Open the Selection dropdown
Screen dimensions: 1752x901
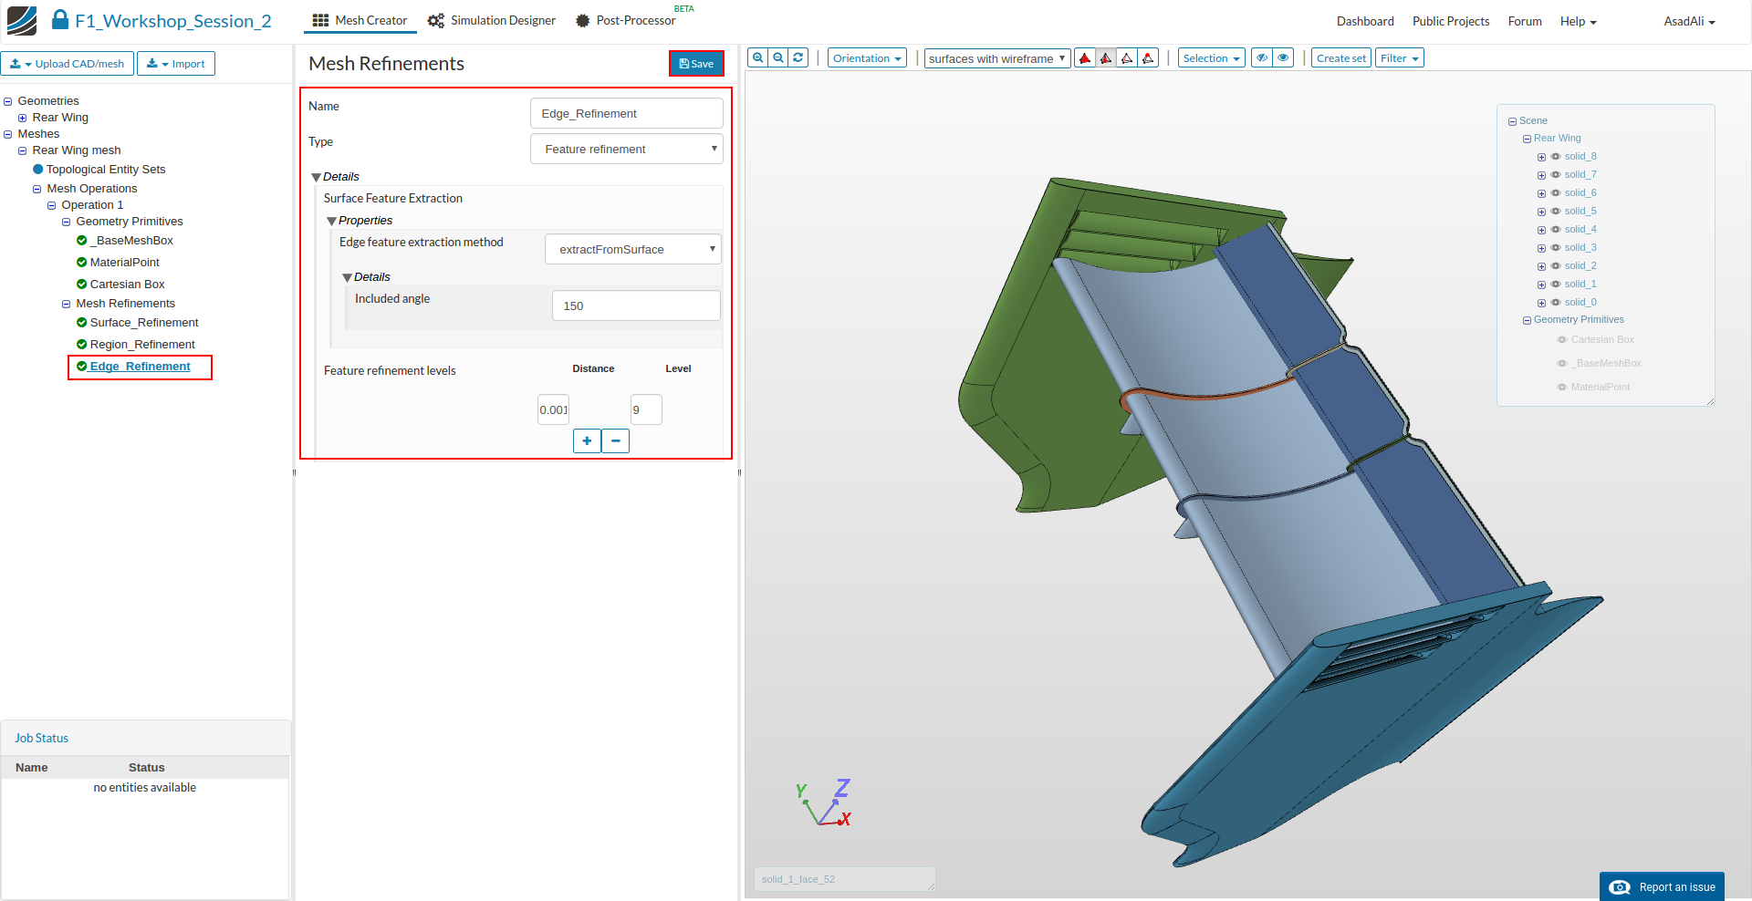[x=1211, y=58]
